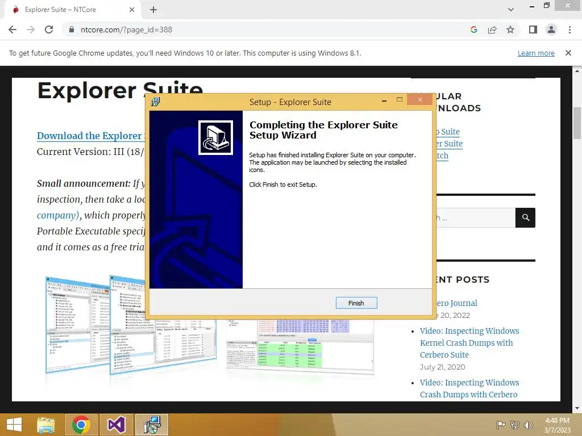
Task: Click the setup wizard title bar icon
Action: pos(156,102)
